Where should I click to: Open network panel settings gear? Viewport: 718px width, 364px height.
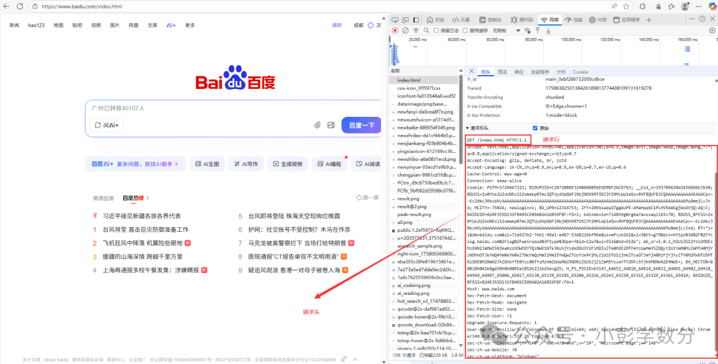[x=712, y=31]
